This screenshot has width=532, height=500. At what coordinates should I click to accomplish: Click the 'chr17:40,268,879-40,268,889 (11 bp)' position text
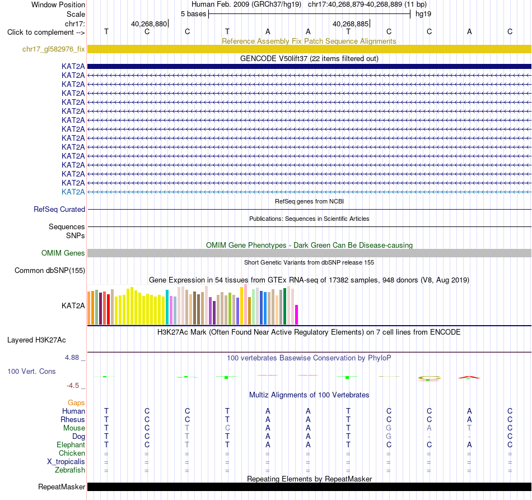tap(367, 4)
